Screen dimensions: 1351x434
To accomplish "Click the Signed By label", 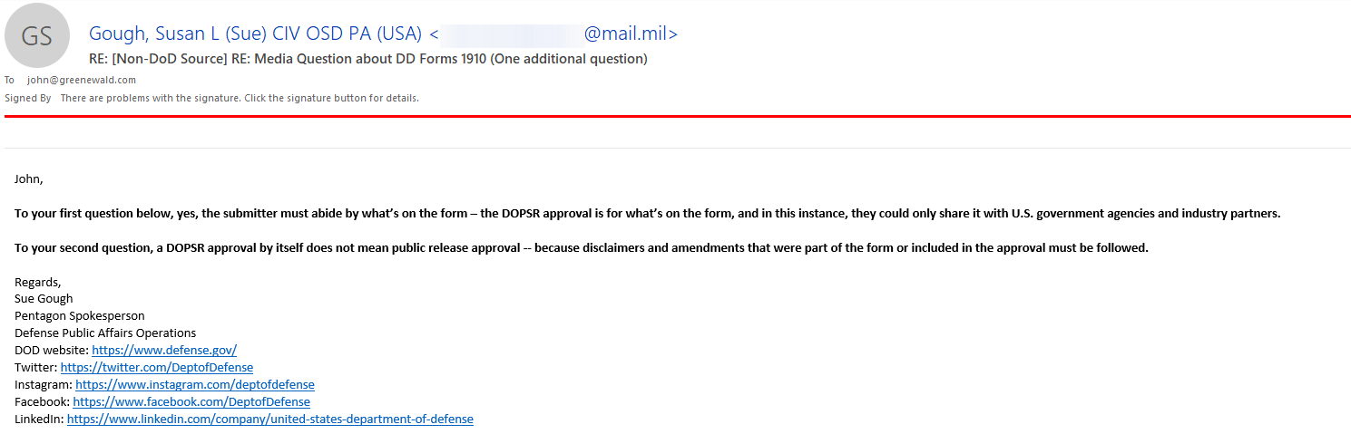I will (28, 98).
